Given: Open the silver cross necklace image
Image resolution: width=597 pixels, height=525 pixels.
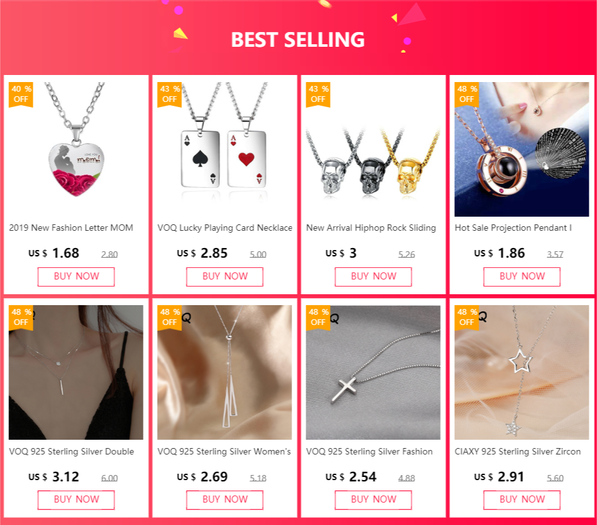Looking at the screenshot, I should (x=373, y=372).
